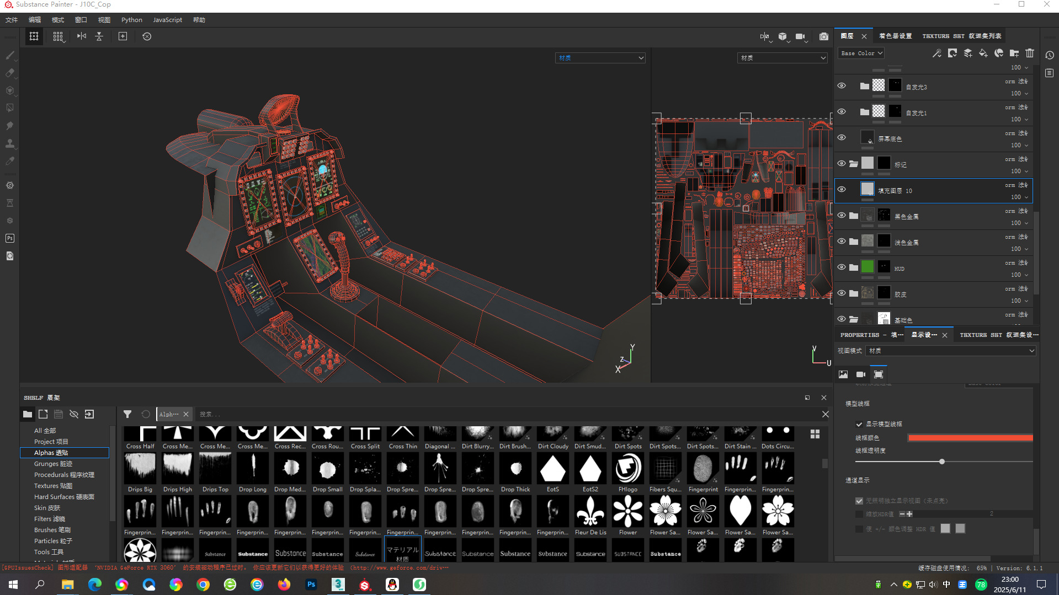The height and width of the screenshot is (595, 1059).
Task: Add a smart material to layers
Action: click(999, 53)
